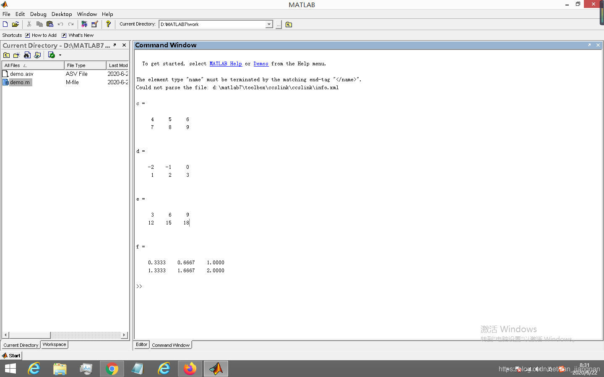Screen dimensions: 604x377
Task: Open directory reports icon with green check
Action: point(51,55)
